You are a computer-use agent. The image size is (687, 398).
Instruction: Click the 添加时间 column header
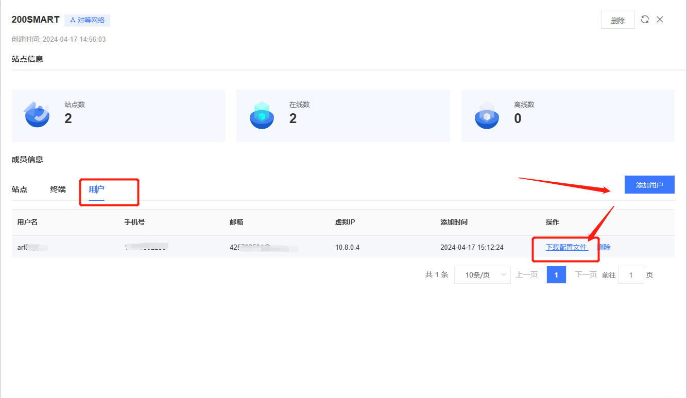(x=454, y=222)
